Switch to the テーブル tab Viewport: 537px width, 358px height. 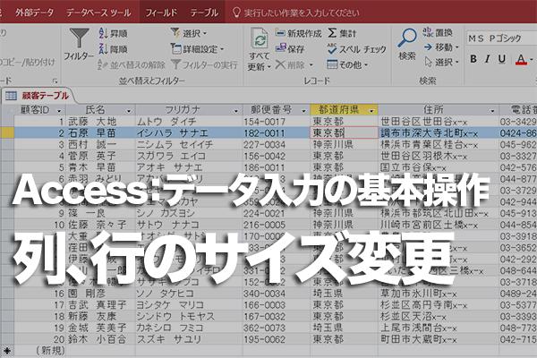tap(204, 13)
